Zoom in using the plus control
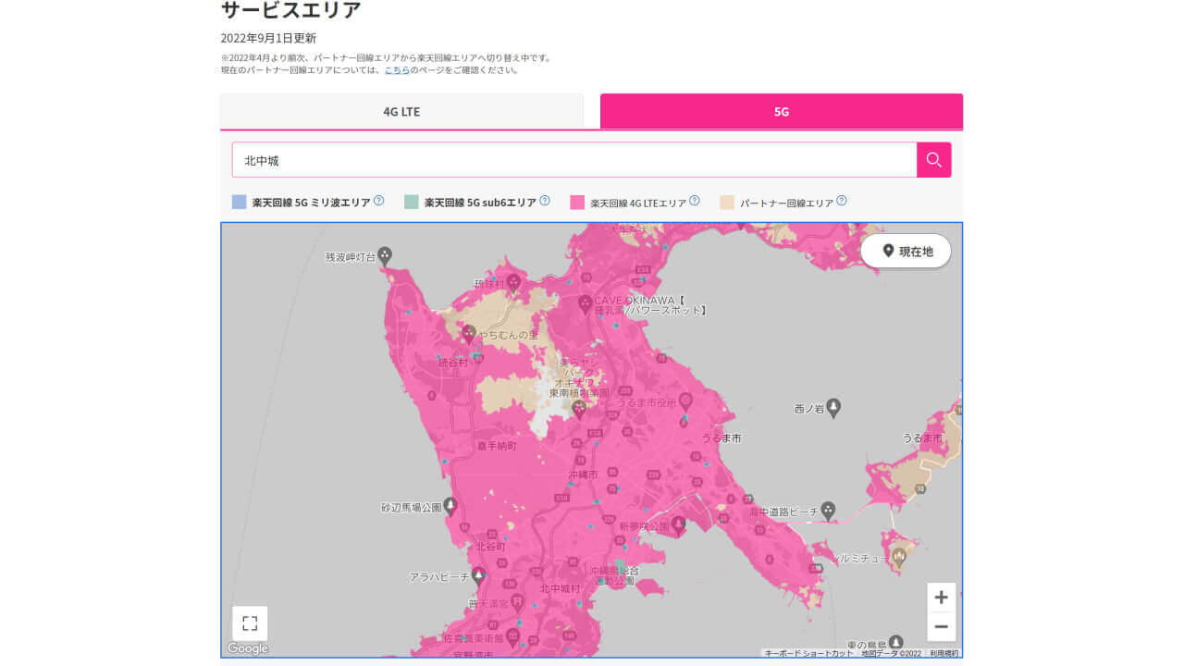Viewport: 1184px width, 666px height. point(941,598)
